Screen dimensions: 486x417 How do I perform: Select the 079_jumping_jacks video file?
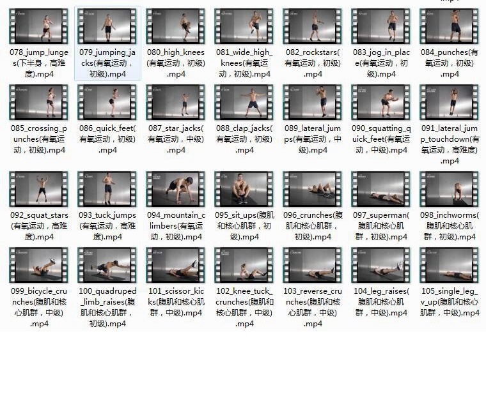(107, 27)
